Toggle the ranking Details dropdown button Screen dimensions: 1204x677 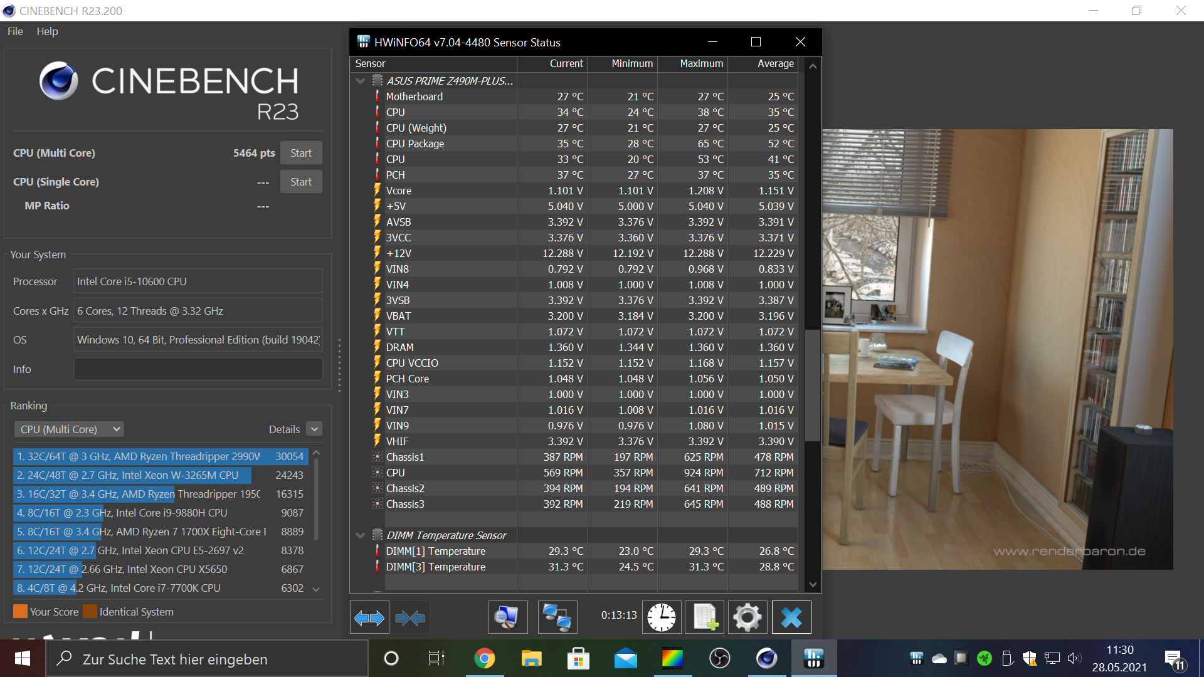point(315,429)
